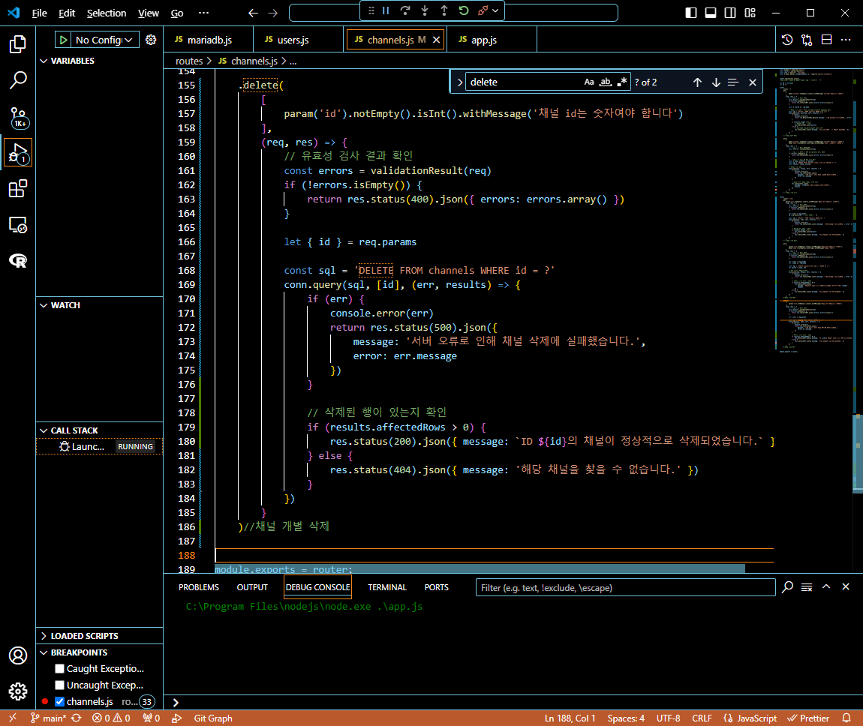Open the Accounts menu in activity bar
Image resolution: width=863 pixels, height=726 pixels.
(17, 655)
